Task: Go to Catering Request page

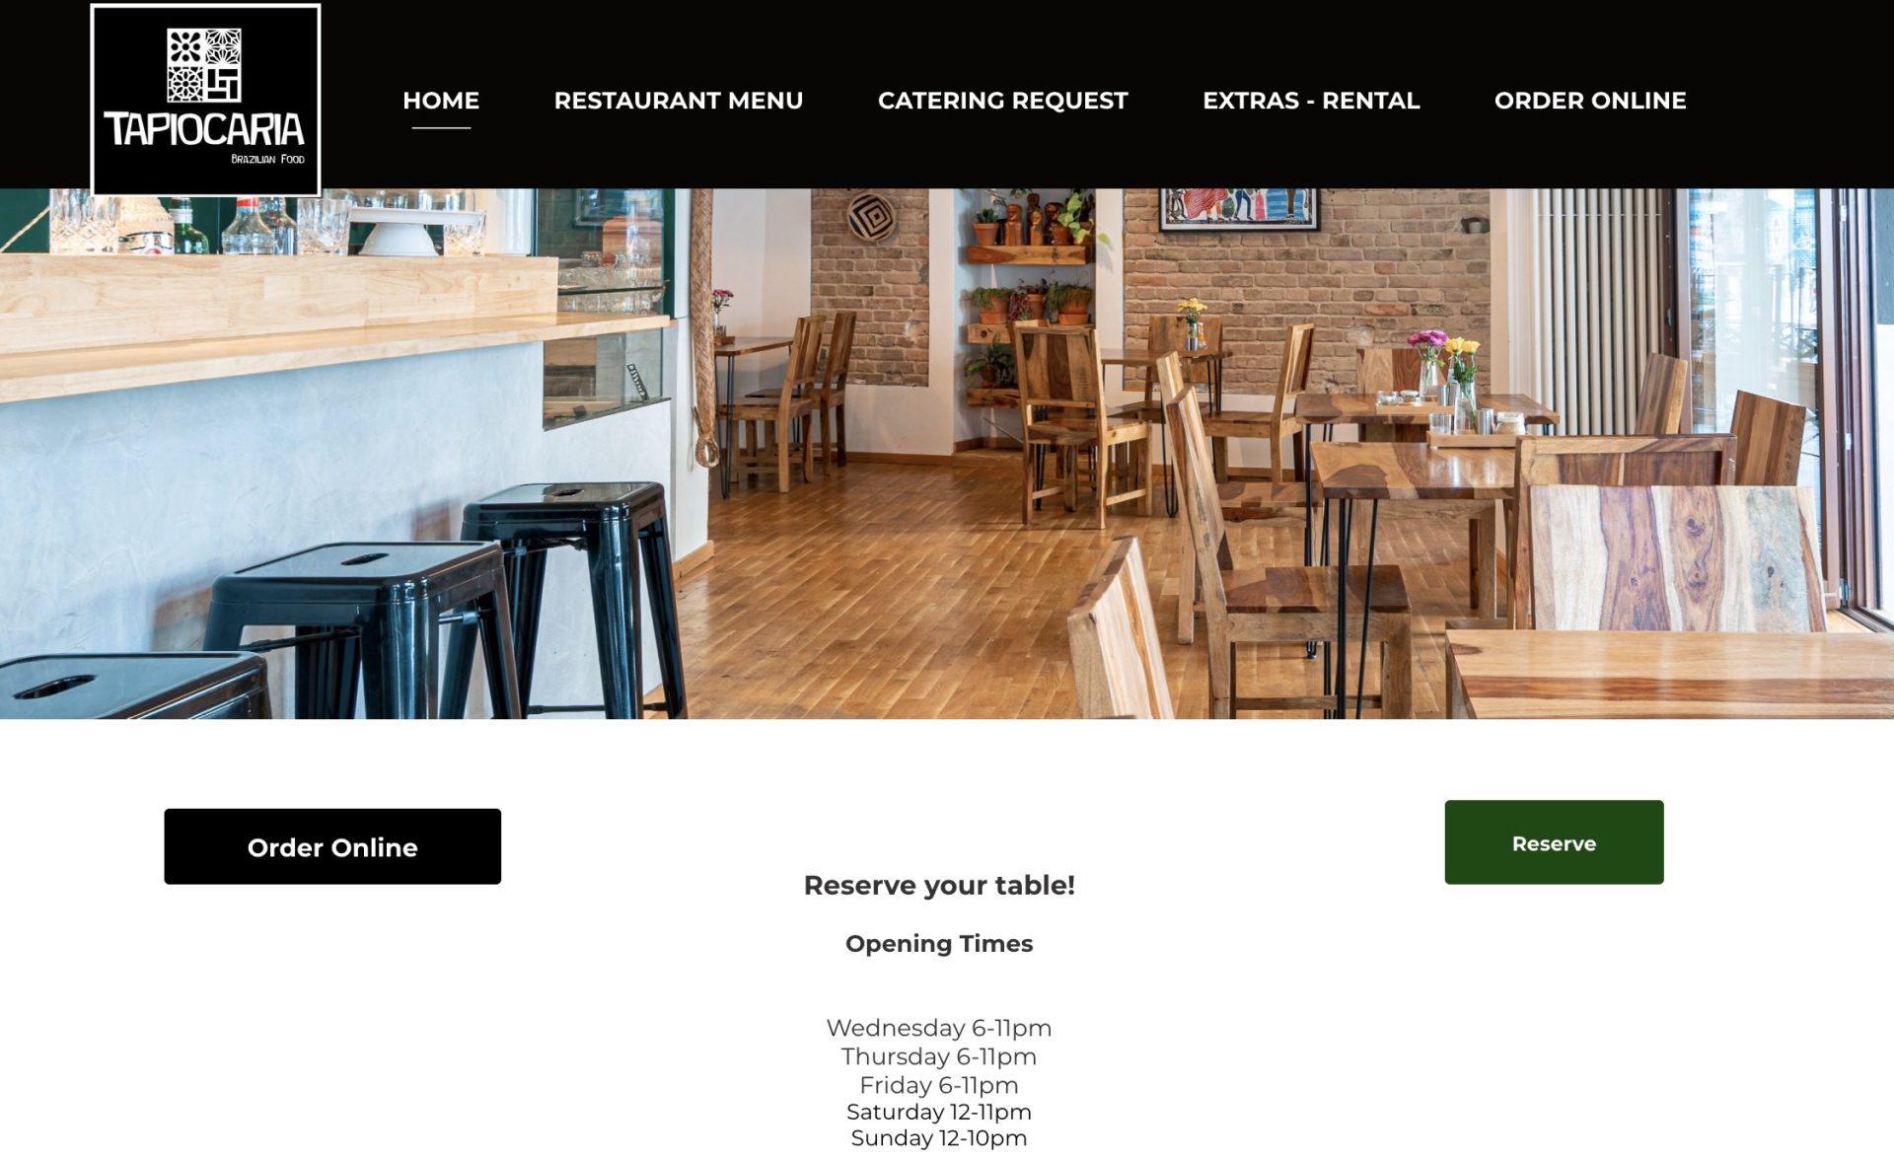Action: 1002,101
